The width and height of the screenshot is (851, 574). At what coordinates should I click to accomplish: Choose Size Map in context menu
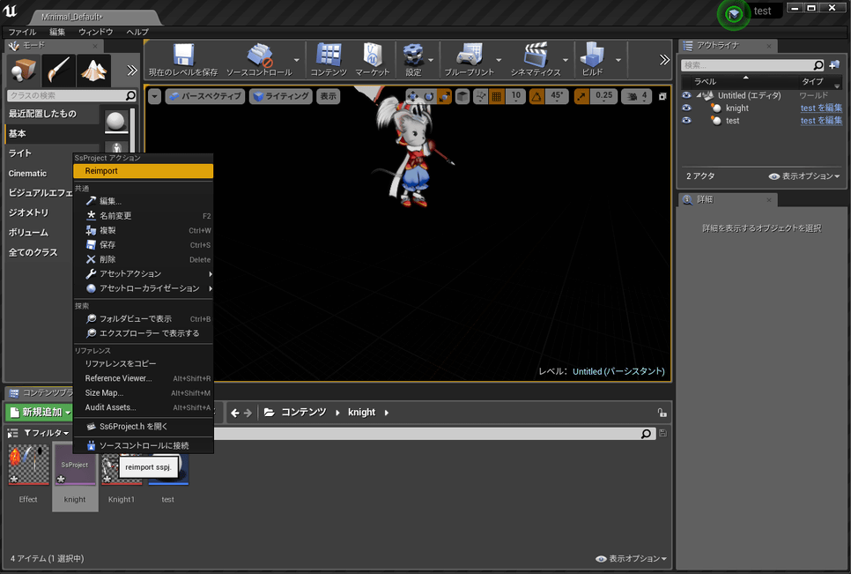click(x=144, y=393)
